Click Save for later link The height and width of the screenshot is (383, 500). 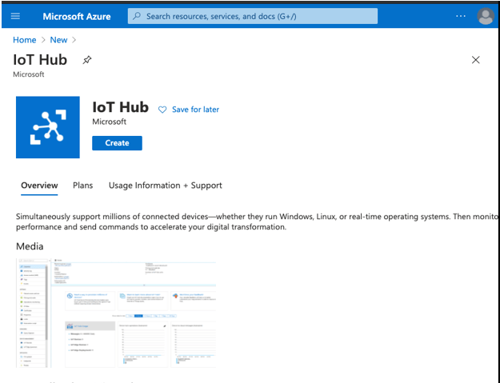click(195, 110)
